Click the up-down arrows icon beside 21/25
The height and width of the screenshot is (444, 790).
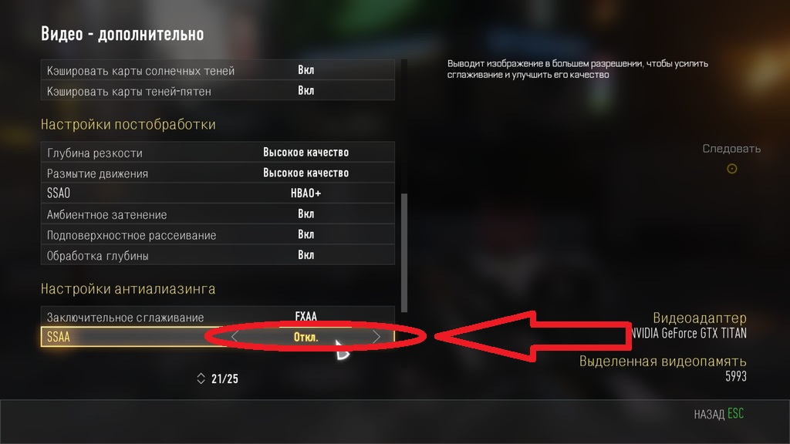tap(201, 378)
